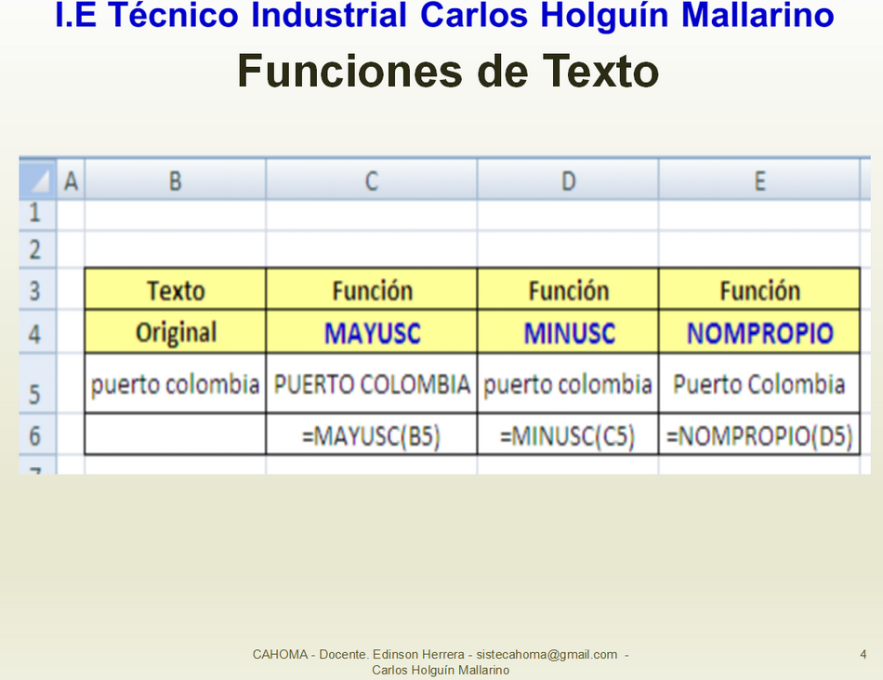Select row 5 header
The image size is (883, 680).
(36, 392)
